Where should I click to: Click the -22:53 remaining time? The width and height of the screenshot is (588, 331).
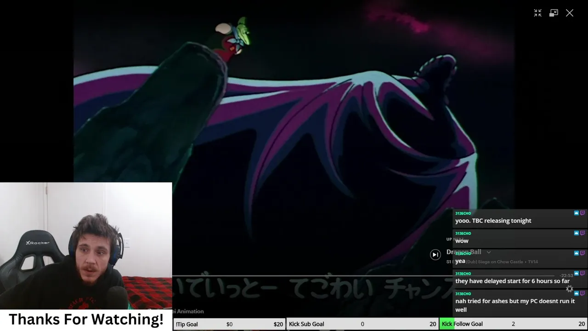[566, 275]
